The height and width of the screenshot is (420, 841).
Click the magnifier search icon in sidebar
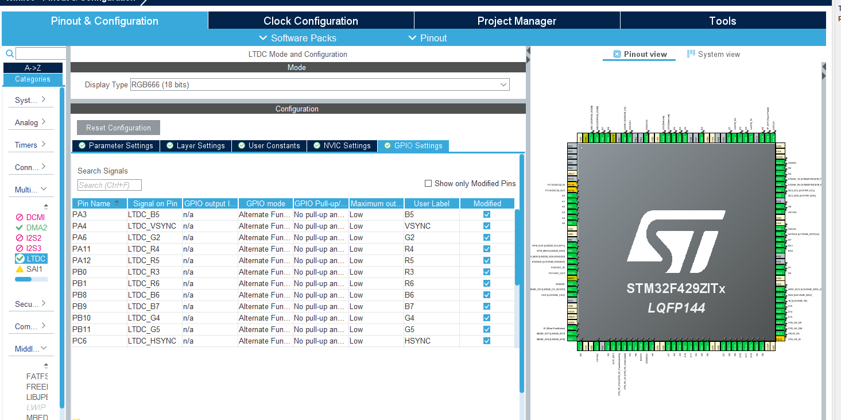point(9,53)
